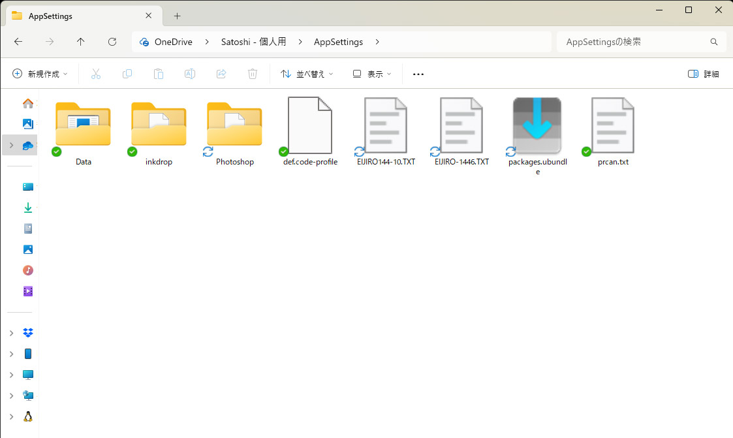Click the Cut scissors icon
This screenshot has width=733, height=438.
tap(96, 74)
